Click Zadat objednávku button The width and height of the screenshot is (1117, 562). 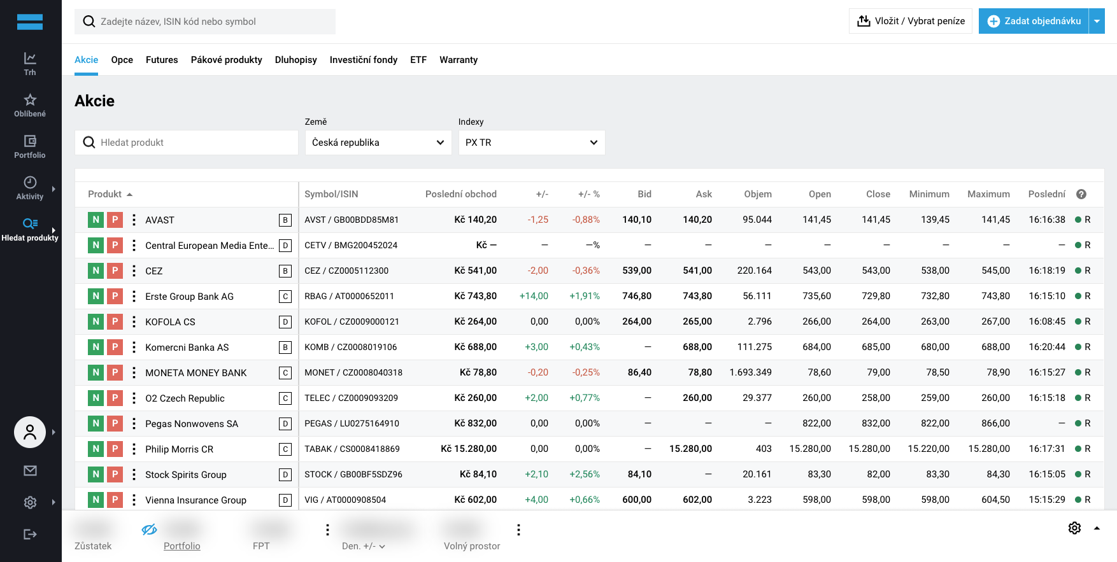1034,21
